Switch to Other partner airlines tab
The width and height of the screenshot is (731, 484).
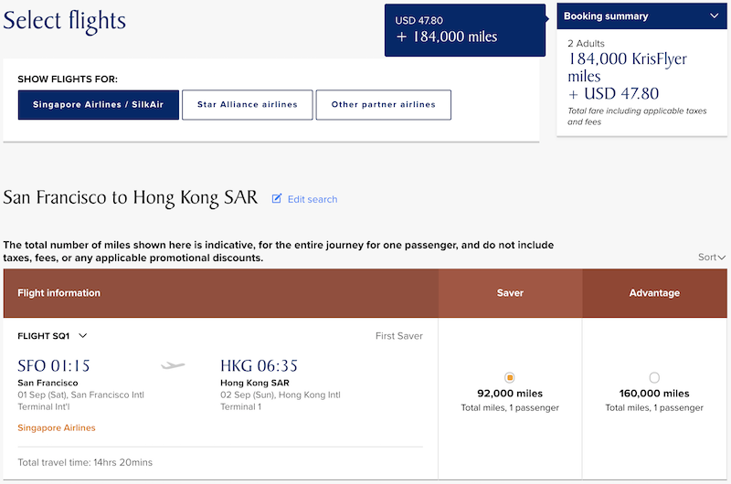[383, 104]
